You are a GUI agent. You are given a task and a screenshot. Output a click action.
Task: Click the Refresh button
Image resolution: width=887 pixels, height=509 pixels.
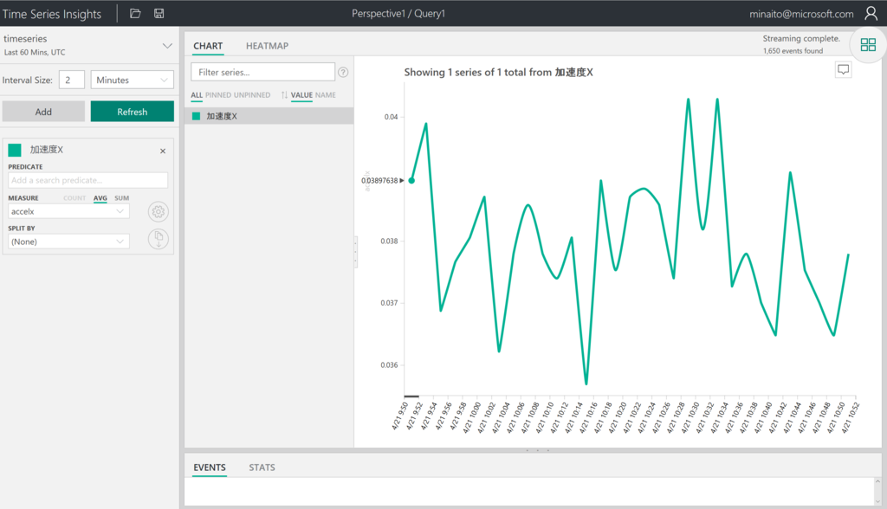click(x=133, y=112)
